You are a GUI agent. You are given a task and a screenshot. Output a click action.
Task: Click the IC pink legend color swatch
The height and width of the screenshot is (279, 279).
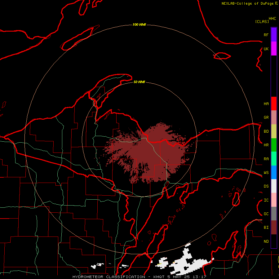pos(274,200)
